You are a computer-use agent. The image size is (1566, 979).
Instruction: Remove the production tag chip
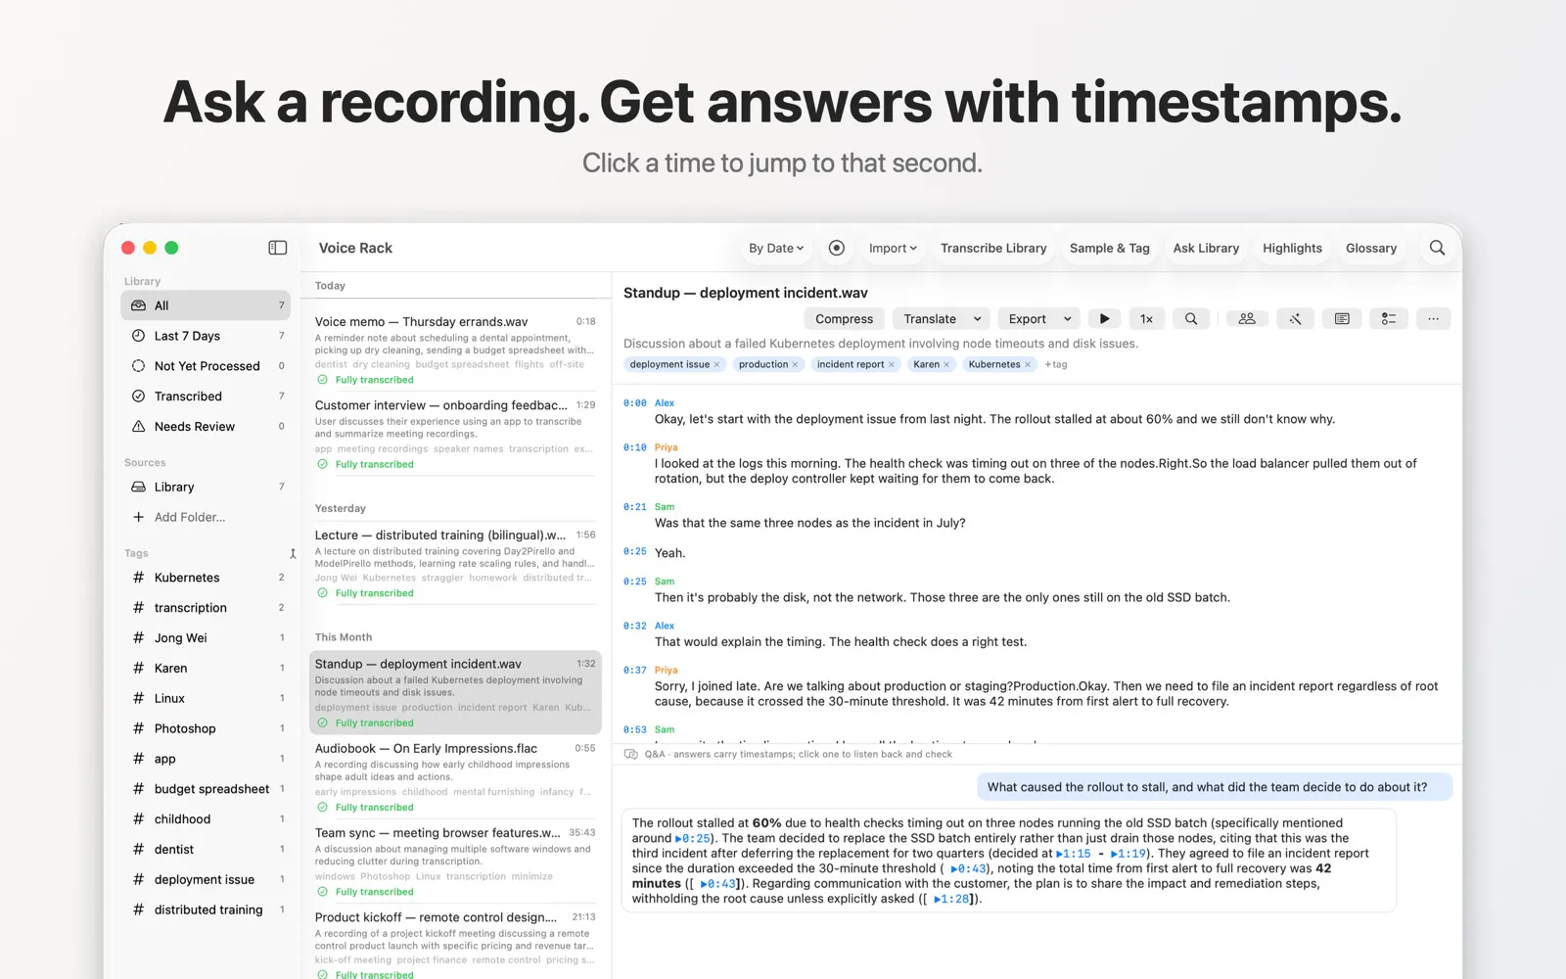[795, 364]
